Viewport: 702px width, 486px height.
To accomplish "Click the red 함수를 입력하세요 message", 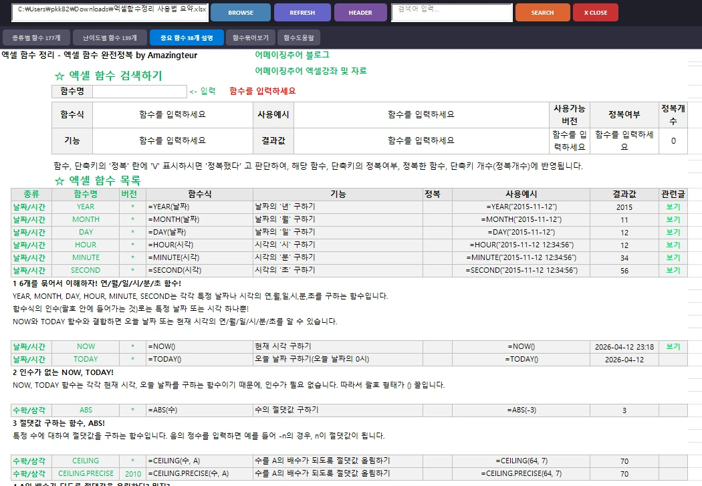I will click(x=262, y=91).
